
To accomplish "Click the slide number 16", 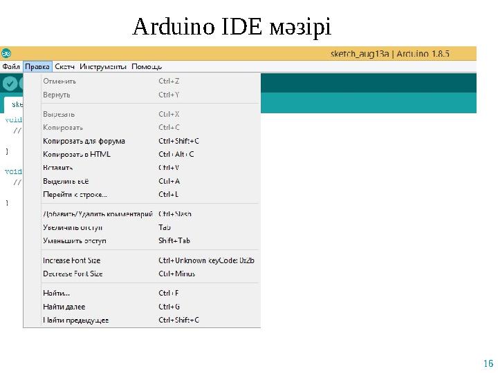I will (488, 363).
